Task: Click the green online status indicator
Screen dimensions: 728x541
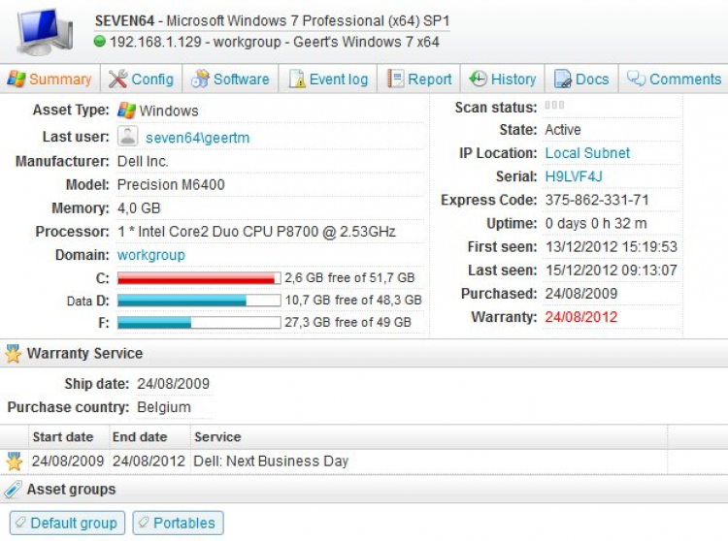Action: [100, 42]
